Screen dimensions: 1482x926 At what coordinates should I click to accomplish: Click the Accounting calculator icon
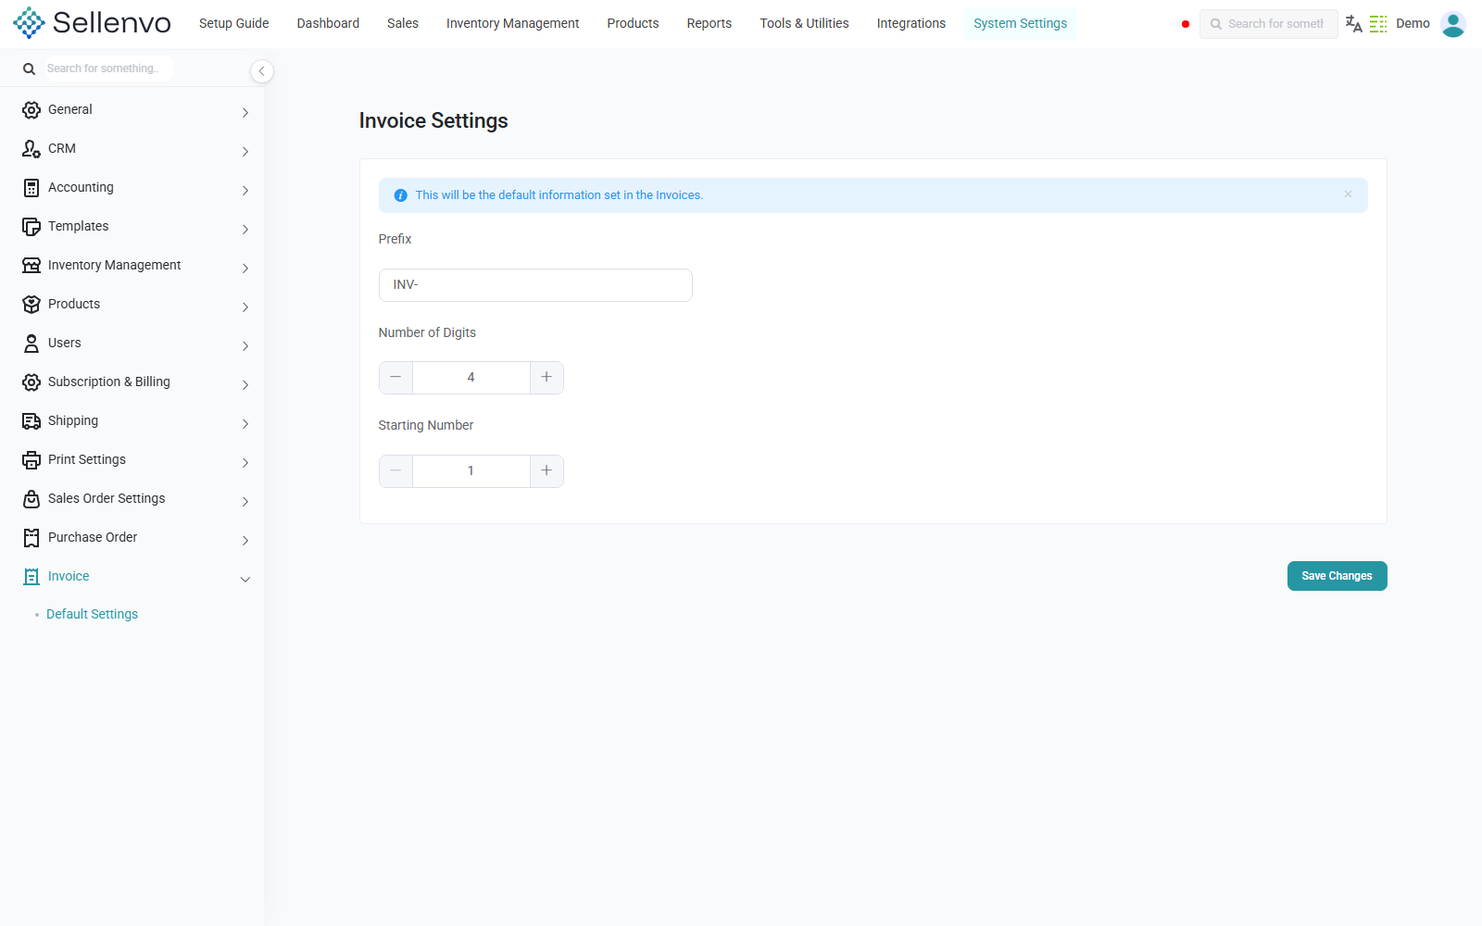[31, 188]
